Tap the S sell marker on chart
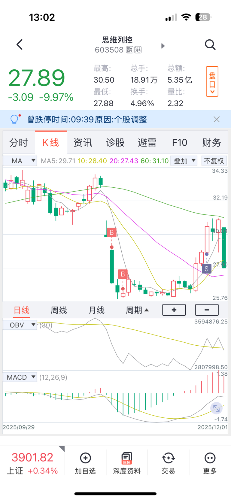231x500 pixels. 207,269
